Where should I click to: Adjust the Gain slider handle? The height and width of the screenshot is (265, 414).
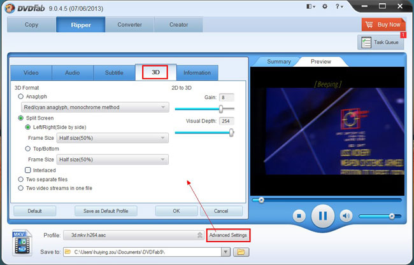point(221,109)
